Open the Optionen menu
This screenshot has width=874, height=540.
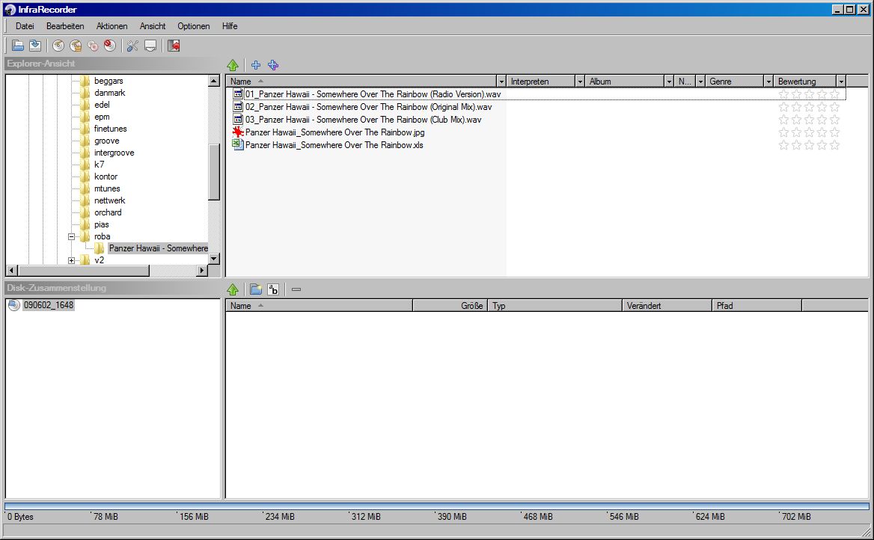193,26
